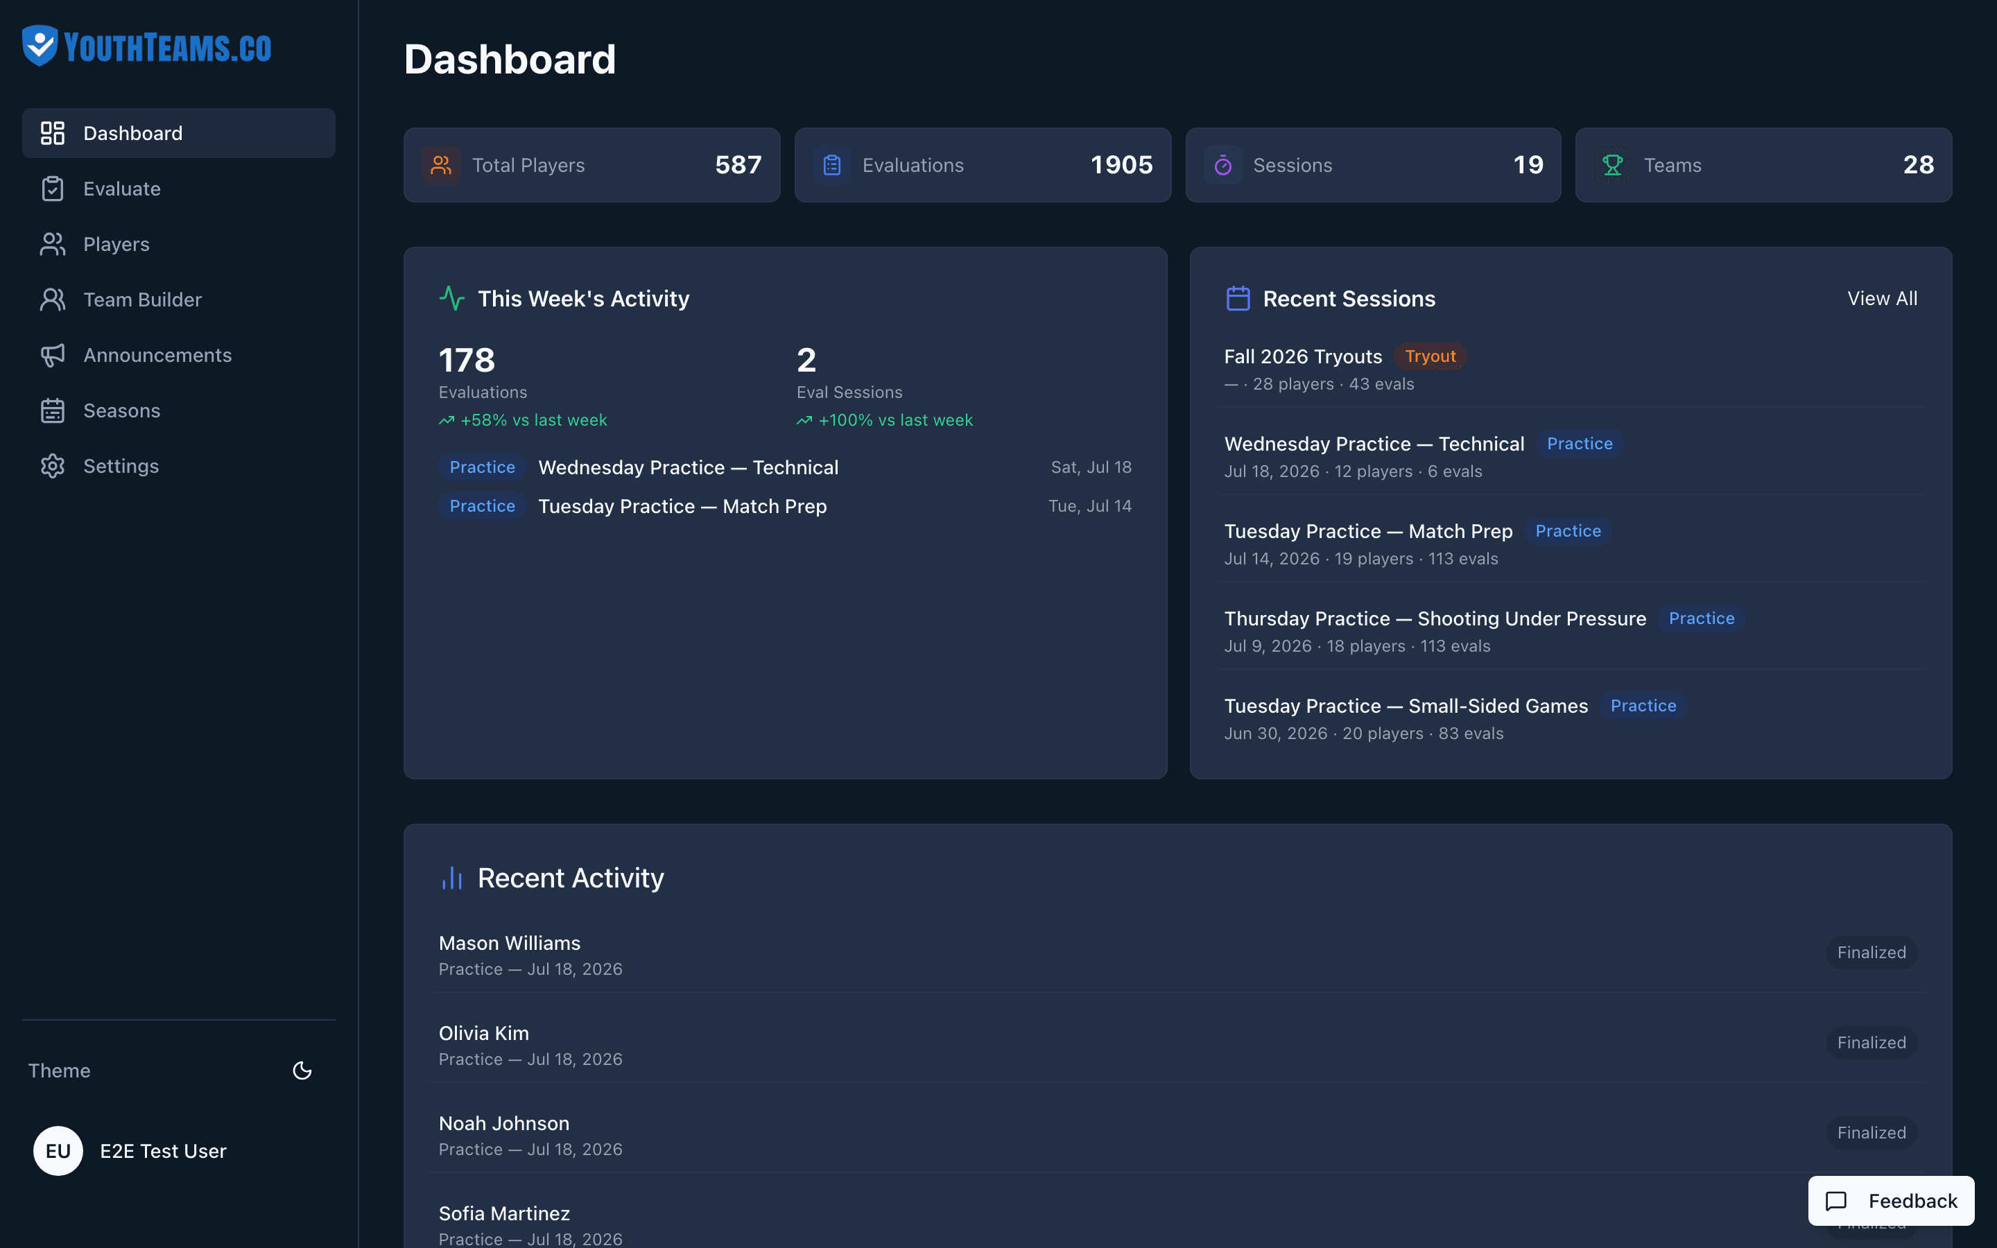This screenshot has width=1997, height=1248.
Task: Click the Settings gear icon
Action: click(53, 465)
